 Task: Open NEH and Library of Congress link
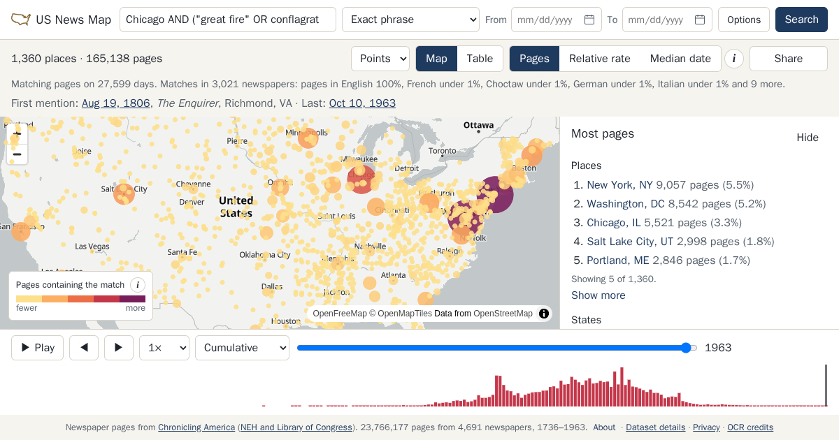click(296, 427)
